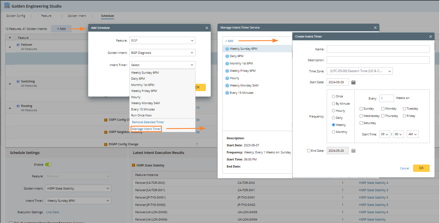Image resolution: width=440 pixels, height=223 pixels.
Task: Select the Monthly frequency radio button
Action: click(x=333, y=132)
